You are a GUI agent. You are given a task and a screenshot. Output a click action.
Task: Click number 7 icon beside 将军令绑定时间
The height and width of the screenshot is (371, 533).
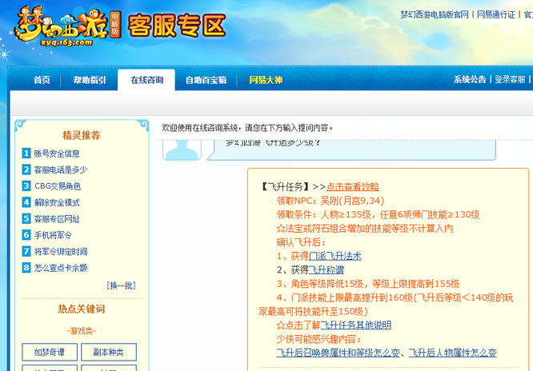click(26, 251)
